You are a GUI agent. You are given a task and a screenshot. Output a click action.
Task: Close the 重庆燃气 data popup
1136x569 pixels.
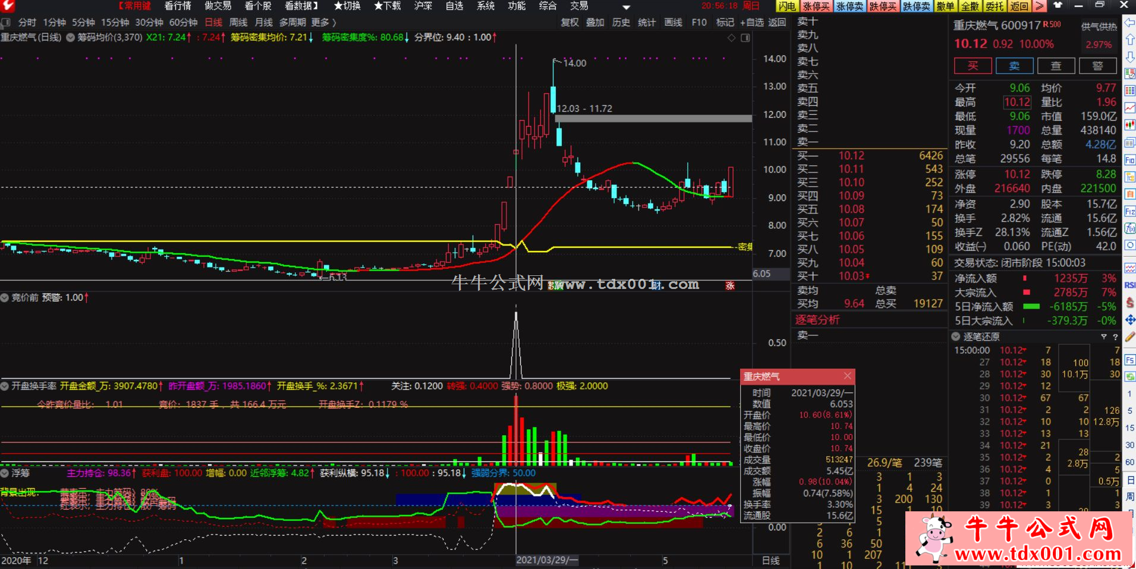pyautogui.click(x=848, y=376)
